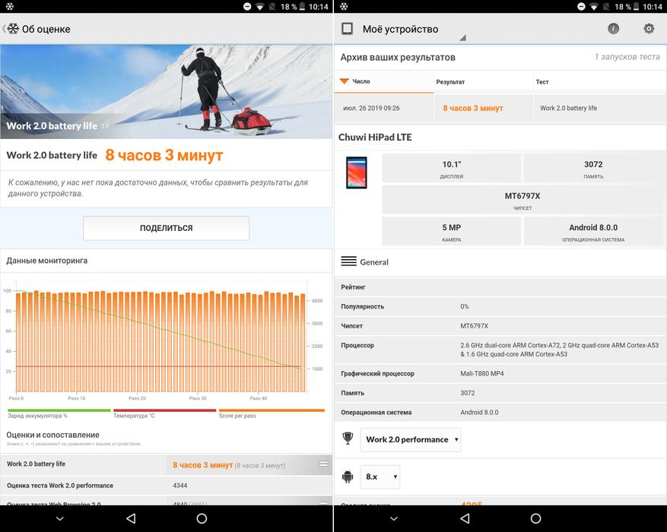This screenshot has height=532, width=667.
Task: Open settings with the gear icon
Action: pyautogui.click(x=649, y=29)
